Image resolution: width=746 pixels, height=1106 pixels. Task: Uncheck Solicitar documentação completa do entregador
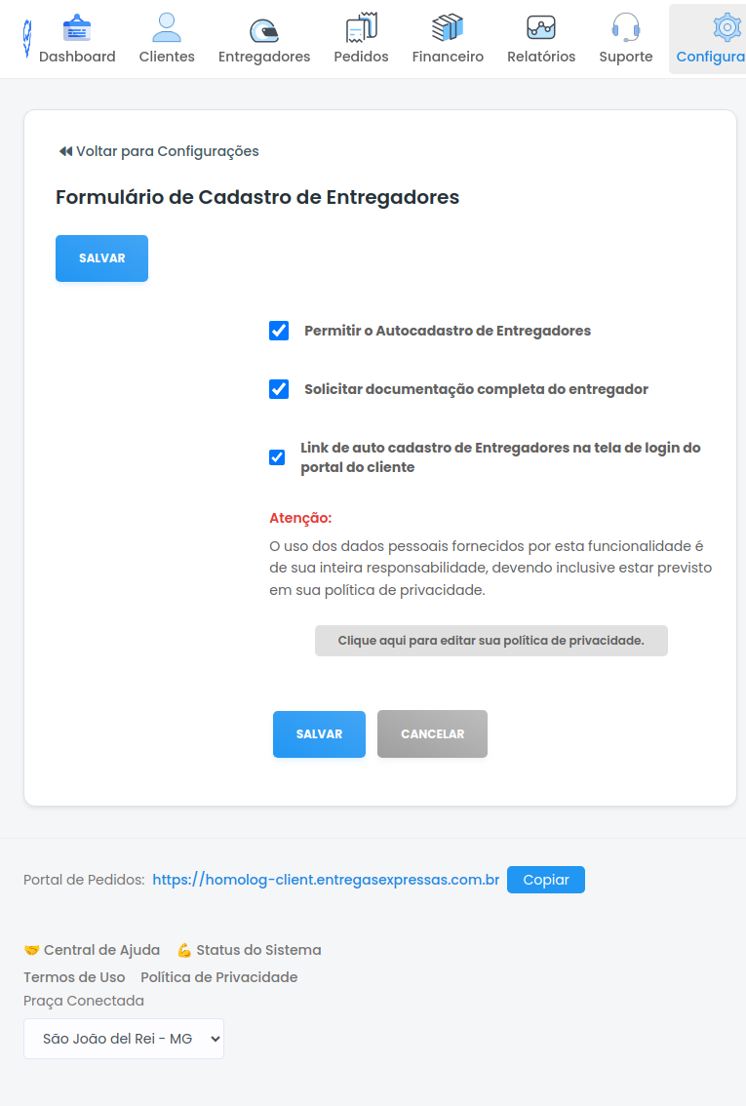coord(279,389)
